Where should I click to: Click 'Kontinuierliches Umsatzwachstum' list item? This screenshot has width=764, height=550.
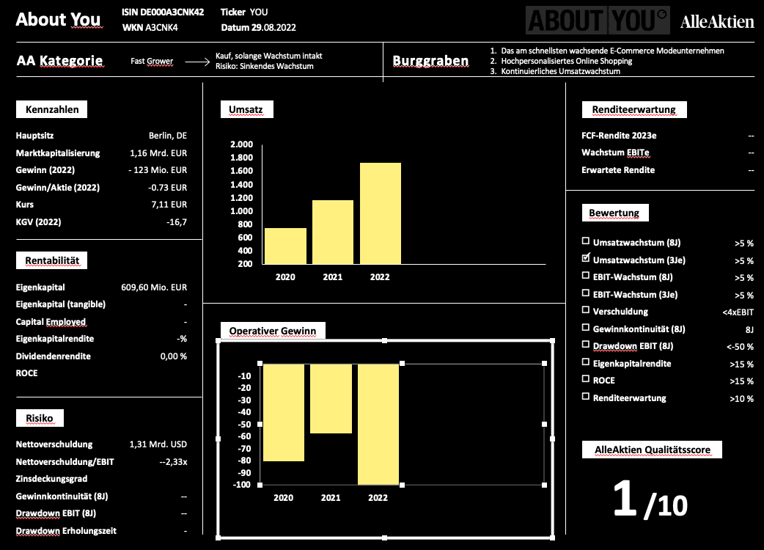(560, 71)
